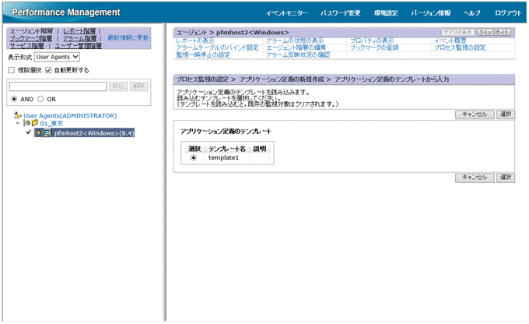Switch to レポート階層 navigation link

click(x=79, y=31)
